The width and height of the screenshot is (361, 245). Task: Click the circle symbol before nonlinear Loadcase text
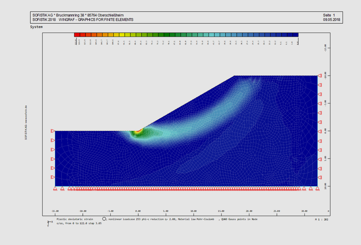click(x=104, y=218)
